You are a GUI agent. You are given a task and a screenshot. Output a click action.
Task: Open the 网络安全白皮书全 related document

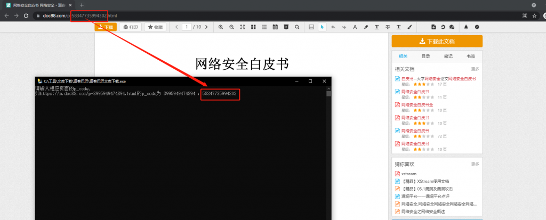[x=417, y=104]
